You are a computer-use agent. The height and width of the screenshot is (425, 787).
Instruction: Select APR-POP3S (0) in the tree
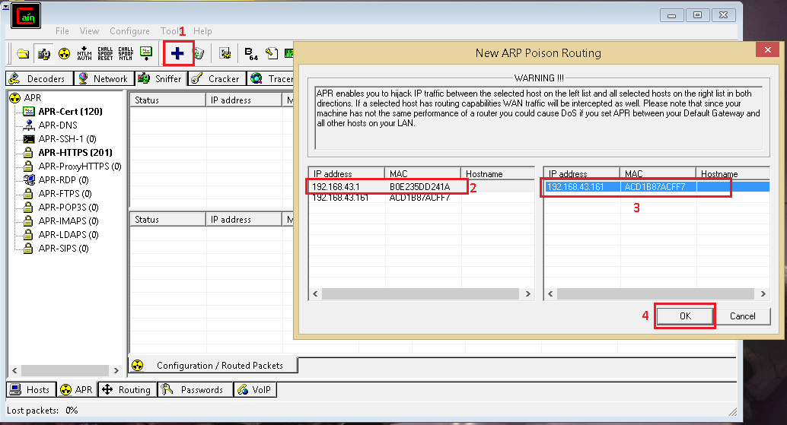coord(69,207)
